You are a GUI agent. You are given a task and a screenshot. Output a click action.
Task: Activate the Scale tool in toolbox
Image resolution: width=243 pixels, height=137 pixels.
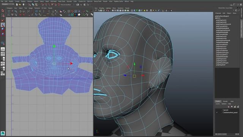point(3,34)
